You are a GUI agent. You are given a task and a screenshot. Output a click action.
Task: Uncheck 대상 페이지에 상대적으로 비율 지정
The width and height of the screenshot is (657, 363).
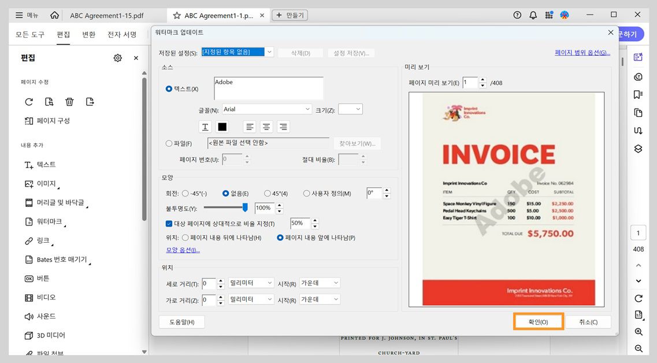(169, 224)
